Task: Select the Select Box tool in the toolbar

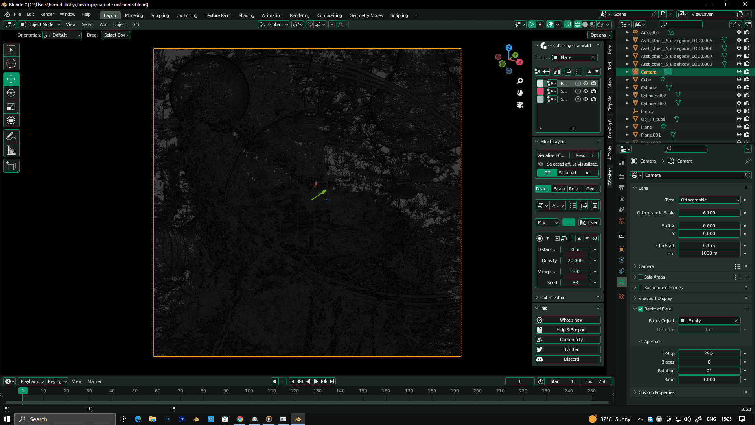Action: (11, 50)
